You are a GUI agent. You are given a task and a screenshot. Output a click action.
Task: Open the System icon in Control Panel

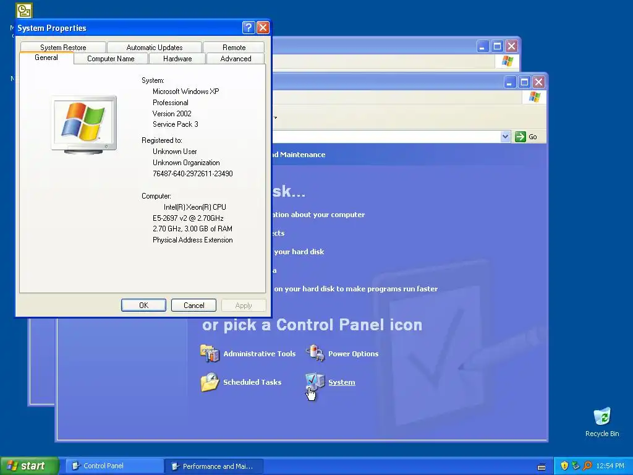pyautogui.click(x=315, y=382)
